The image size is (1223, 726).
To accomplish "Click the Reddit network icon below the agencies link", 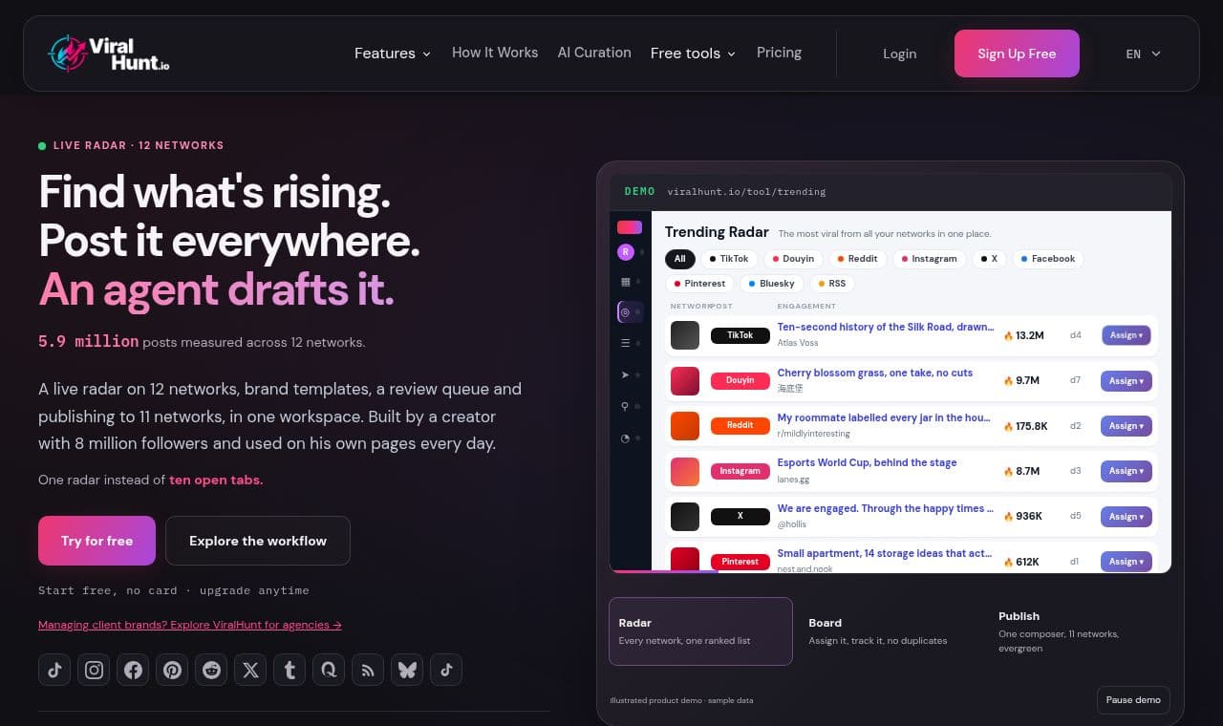I will point(211,670).
